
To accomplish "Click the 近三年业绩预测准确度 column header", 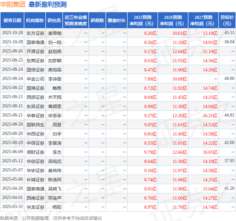I will 76,21.
